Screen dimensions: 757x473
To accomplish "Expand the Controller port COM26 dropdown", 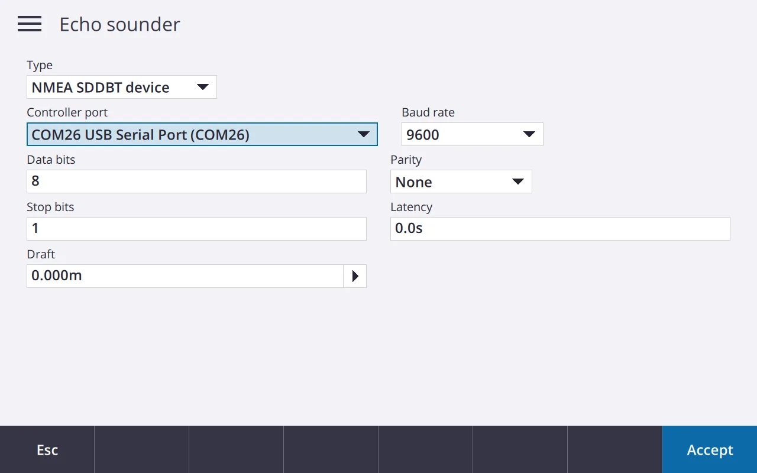I will (202, 134).
